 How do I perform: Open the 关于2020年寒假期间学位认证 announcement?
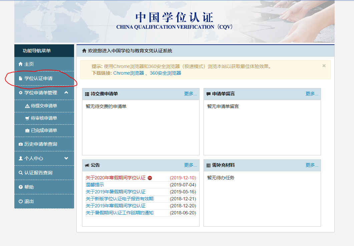[115, 178]
